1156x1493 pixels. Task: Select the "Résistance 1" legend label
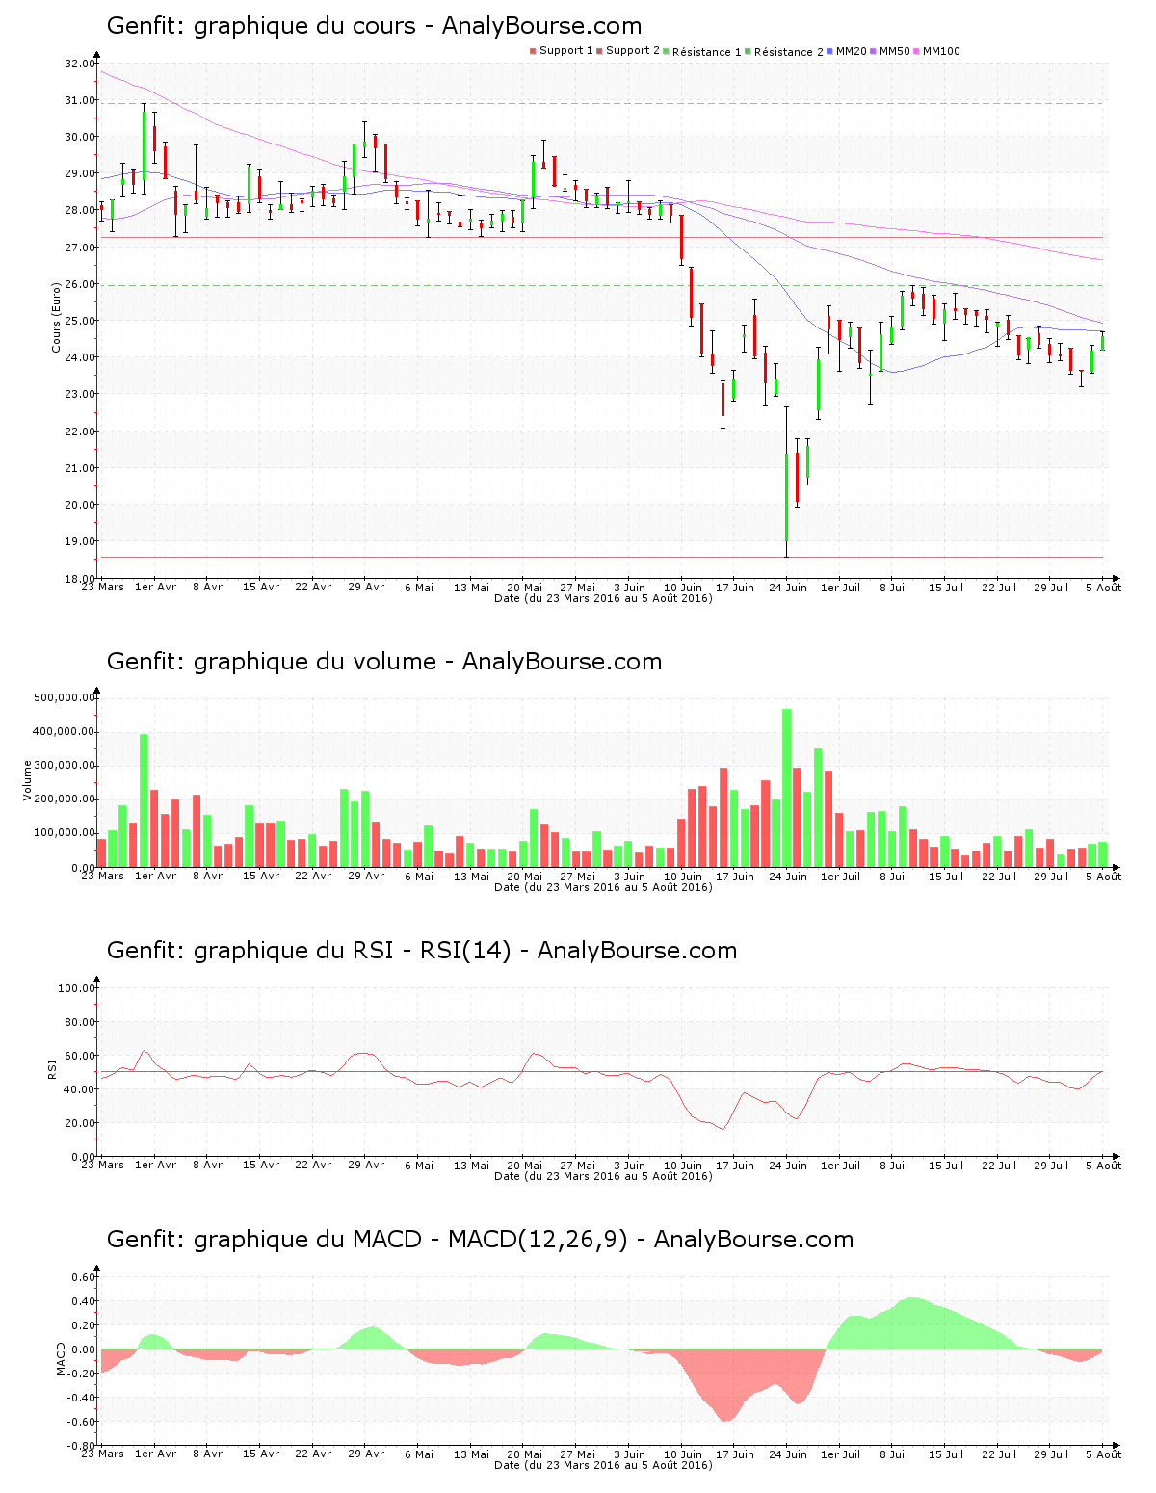[x=707, y=52]
